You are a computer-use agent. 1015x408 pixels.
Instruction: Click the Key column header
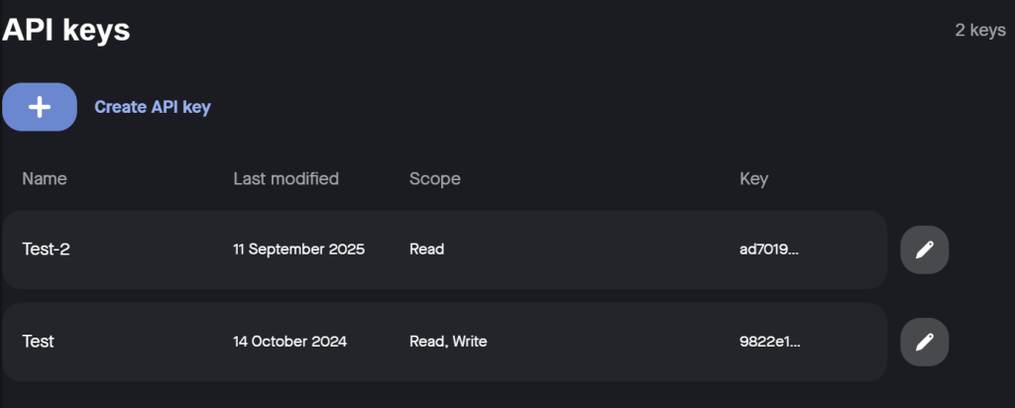[753, 179]
